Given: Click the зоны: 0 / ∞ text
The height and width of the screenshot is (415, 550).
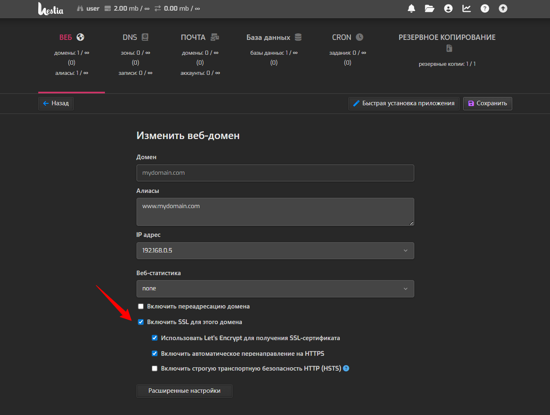Looking at the screenshot, I should click(135, 53).
